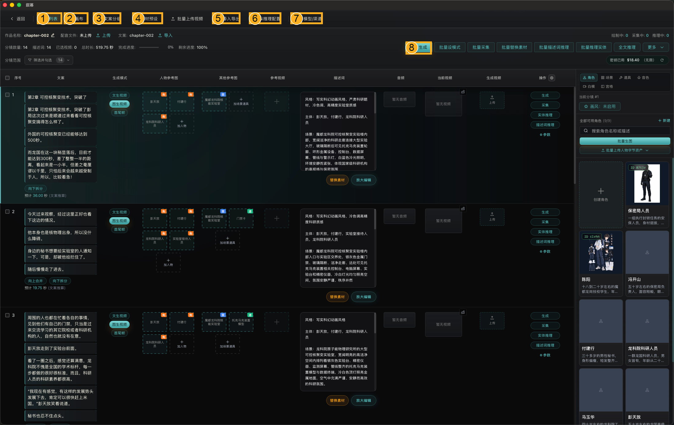
Task: Click 批量上传视频 upload icon
Action: coord(173,19)
